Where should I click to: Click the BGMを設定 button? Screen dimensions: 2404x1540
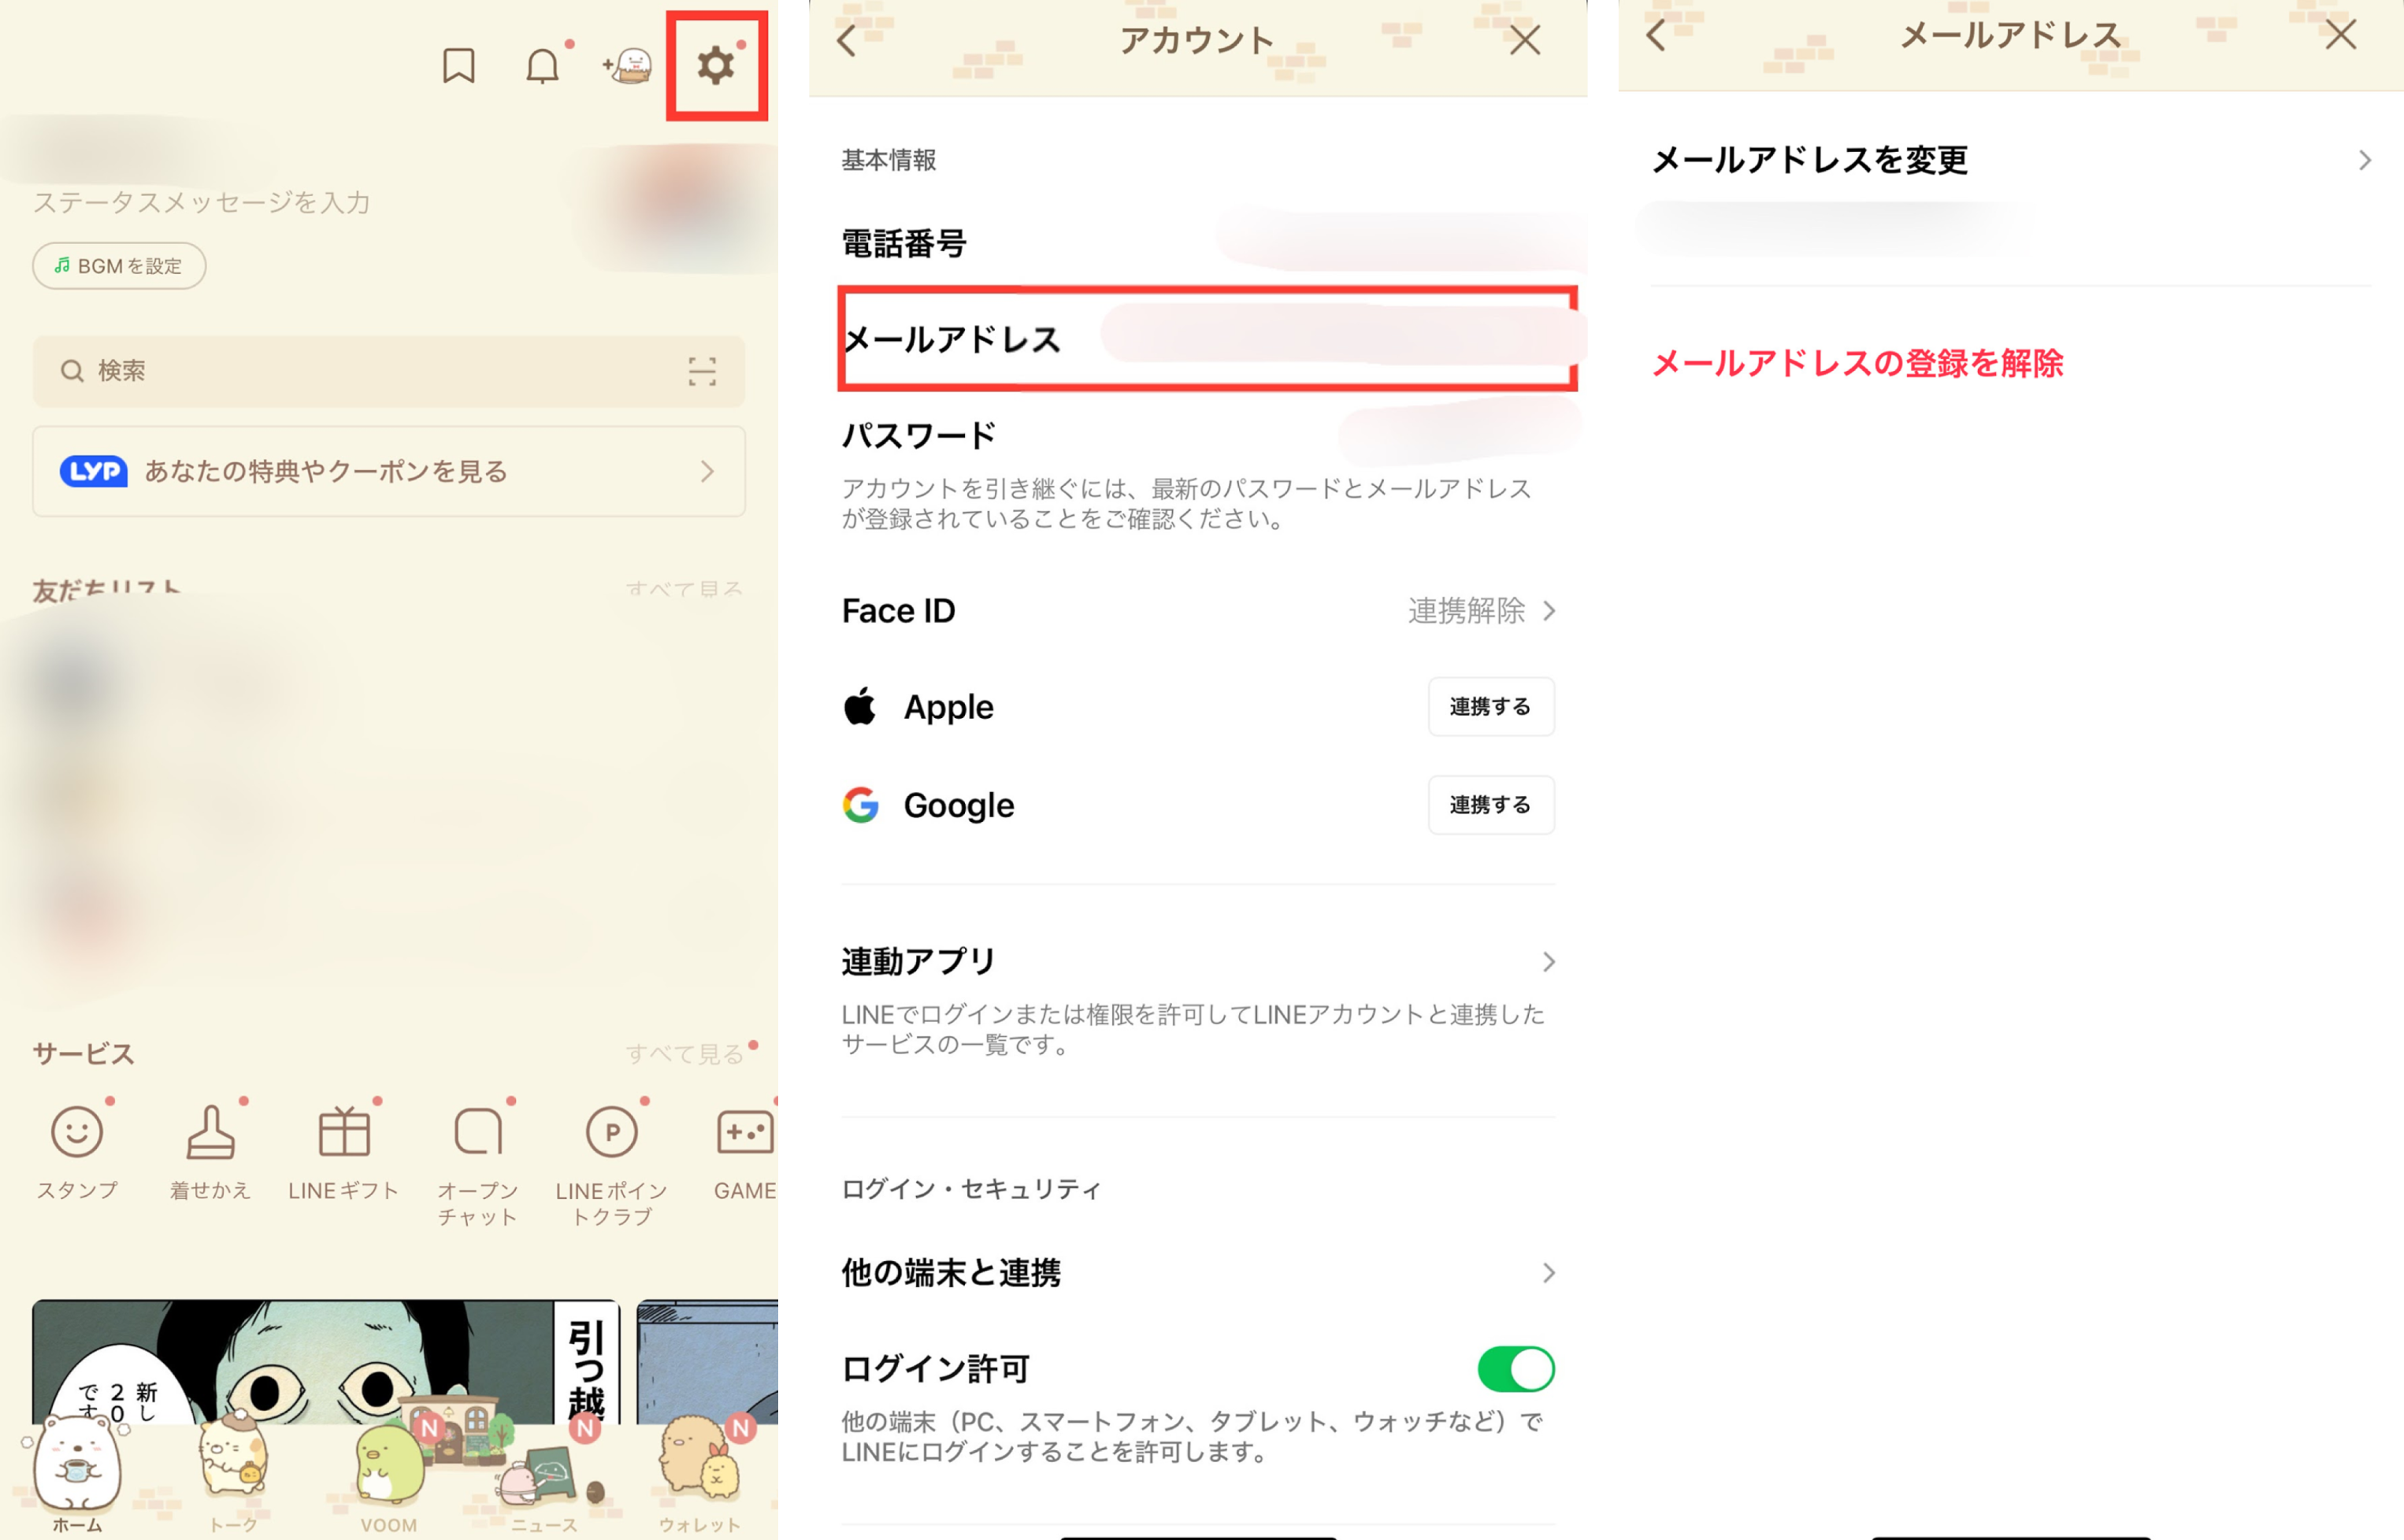pos(119,266)
